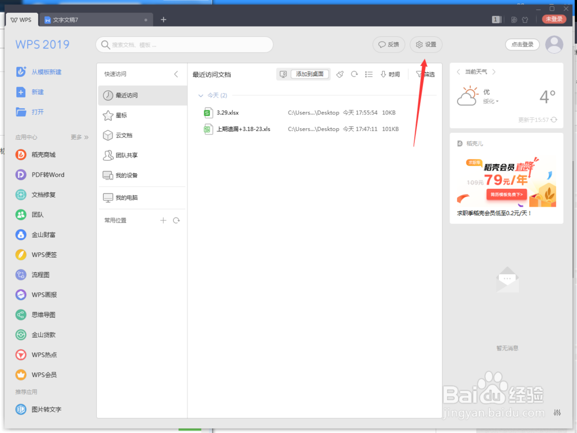The height and width of the screenshot is (433, 577).
Task: Click the red 未登录 button
Action: coord(554,19)
